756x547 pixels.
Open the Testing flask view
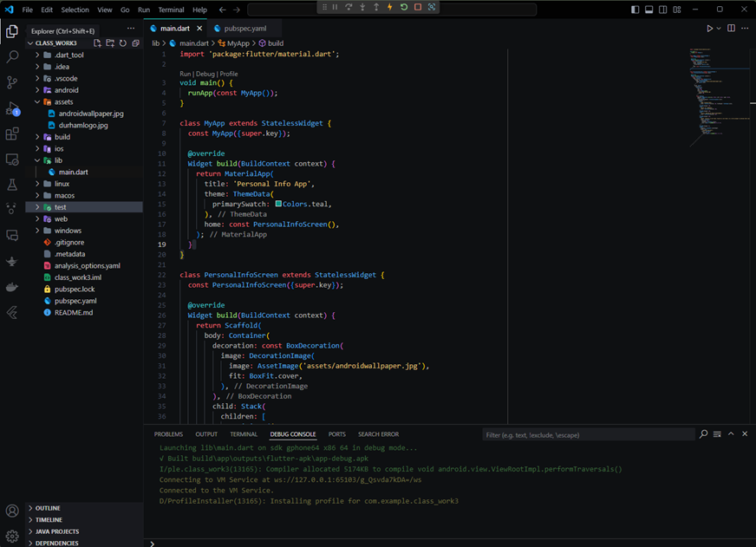[12, 185]
